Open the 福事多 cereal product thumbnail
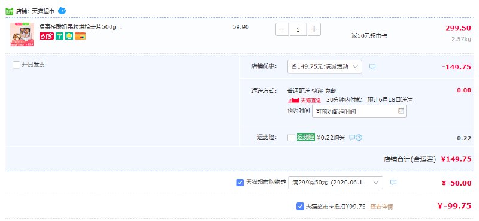 pyautogui.click(x=22, y=35)
